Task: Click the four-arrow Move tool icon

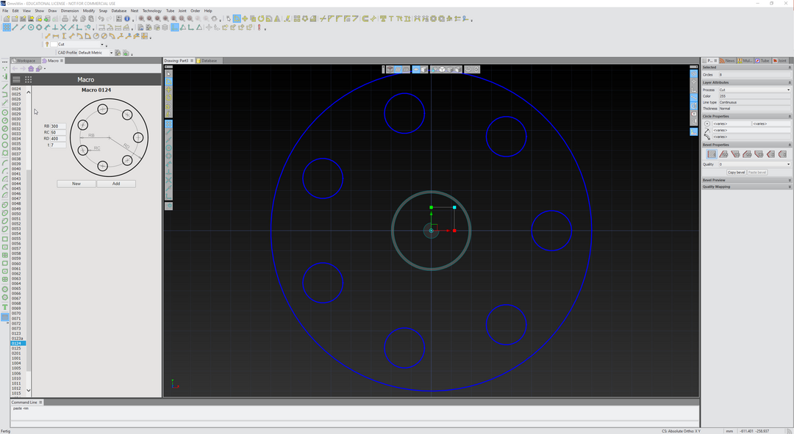Action: click(x=245, y=18)
